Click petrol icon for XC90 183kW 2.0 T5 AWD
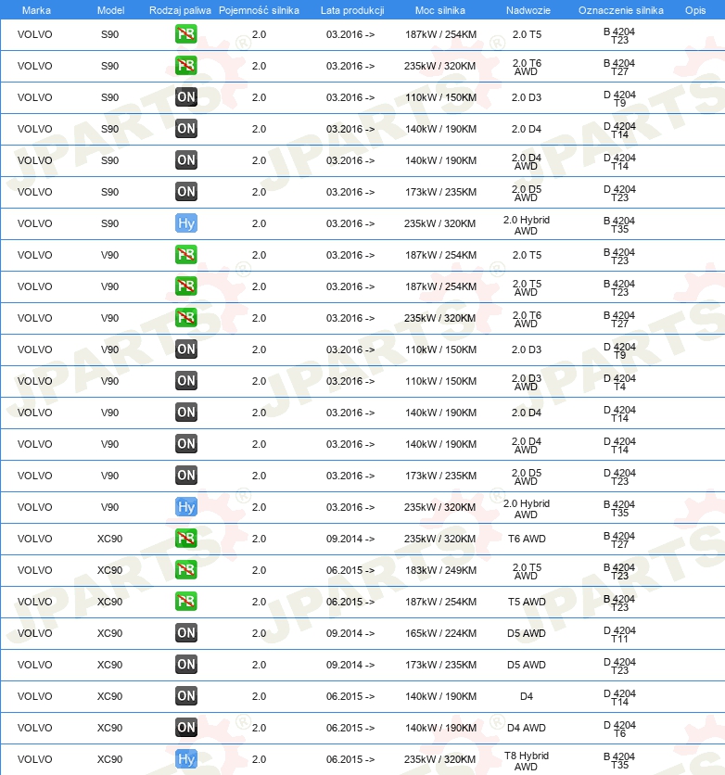Viewport: 725px width, 775px height. click(185, 570)
